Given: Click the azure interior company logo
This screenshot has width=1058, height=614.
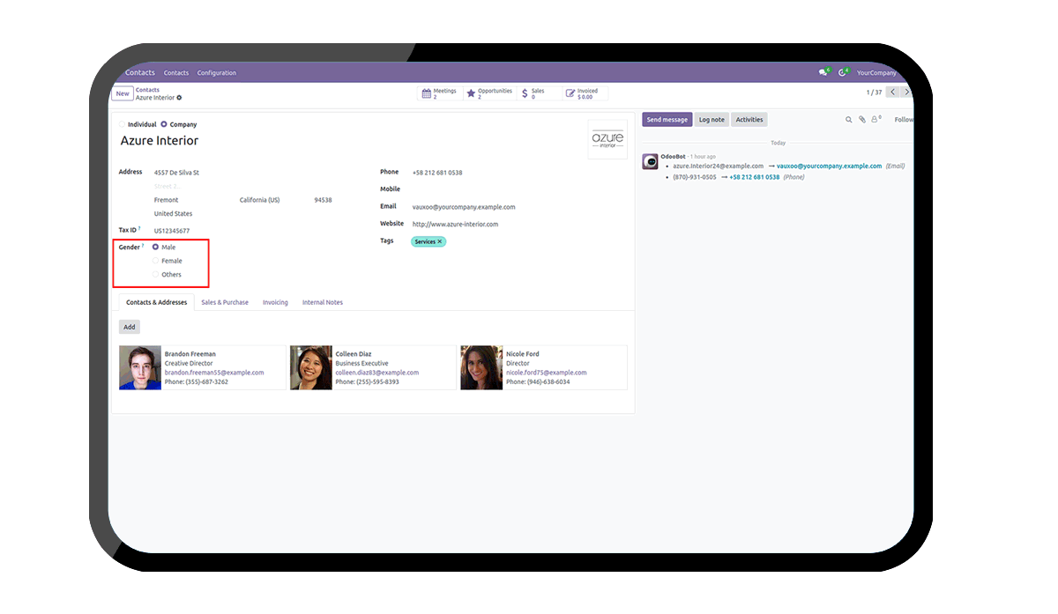Looking at the screenshot, I should tap(607, 139).
